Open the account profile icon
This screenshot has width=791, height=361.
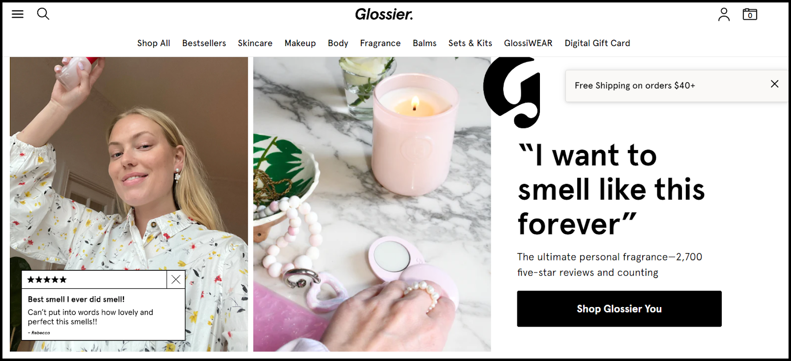724,14
